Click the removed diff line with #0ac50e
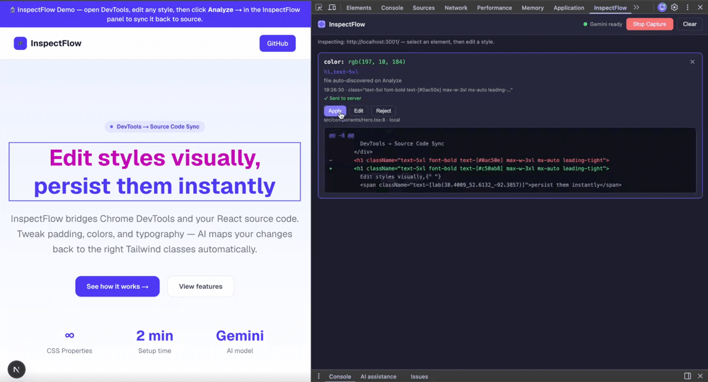 point(481,160)
